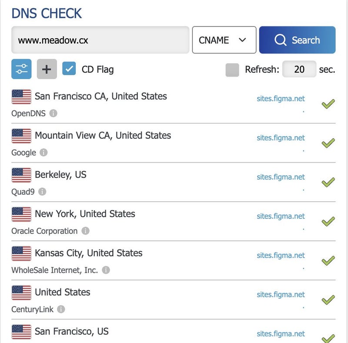Click the domain field containing www.meadow.cx
Image resolution: width=348 pixels, height=343 pixels.
click(100, 40)
